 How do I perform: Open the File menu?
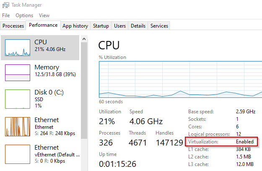click(x=6, y=15)
